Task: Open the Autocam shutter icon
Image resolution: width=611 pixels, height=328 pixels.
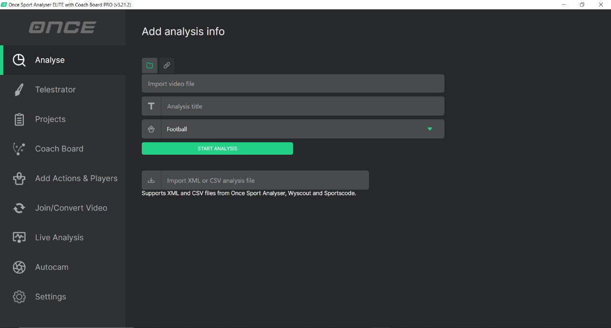Action: [x=19, y=267]
